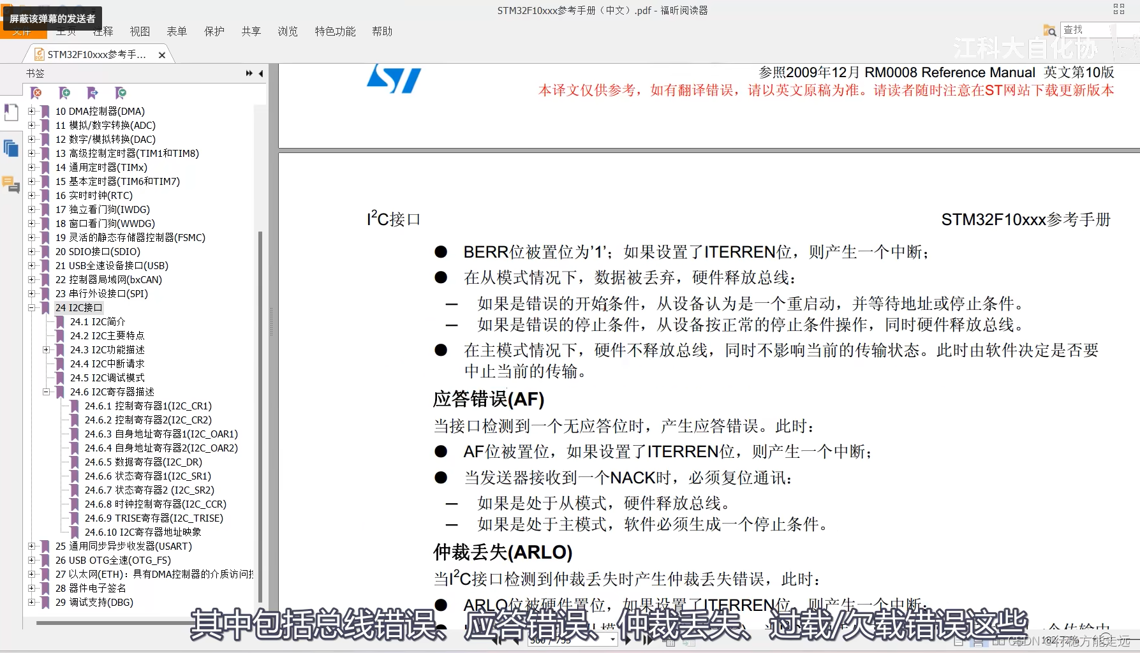The image size is (1140, 653).
Task: Open 24.6.7 状态寄存器2 (I2C_SR2) bookmark
Action: click(149, 490)
